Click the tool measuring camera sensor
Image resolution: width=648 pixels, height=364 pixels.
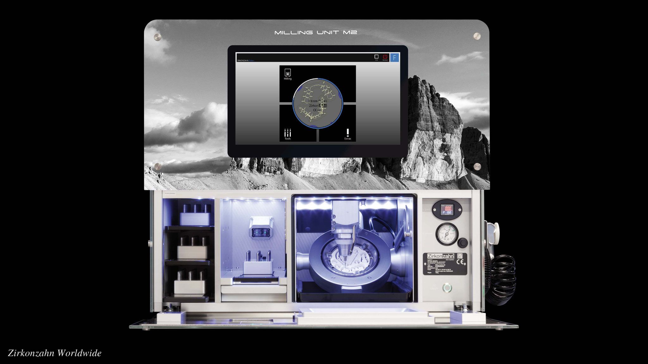point(261,232)
